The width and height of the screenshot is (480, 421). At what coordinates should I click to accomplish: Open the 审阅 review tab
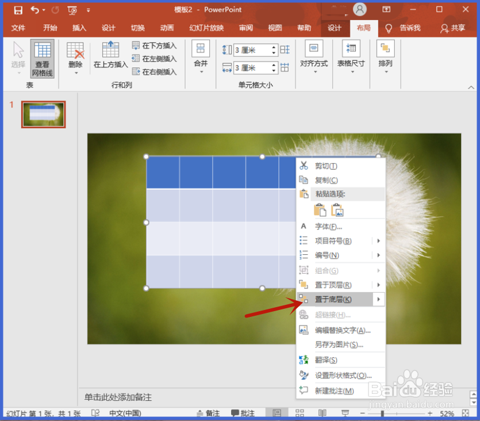pos(246,28)
